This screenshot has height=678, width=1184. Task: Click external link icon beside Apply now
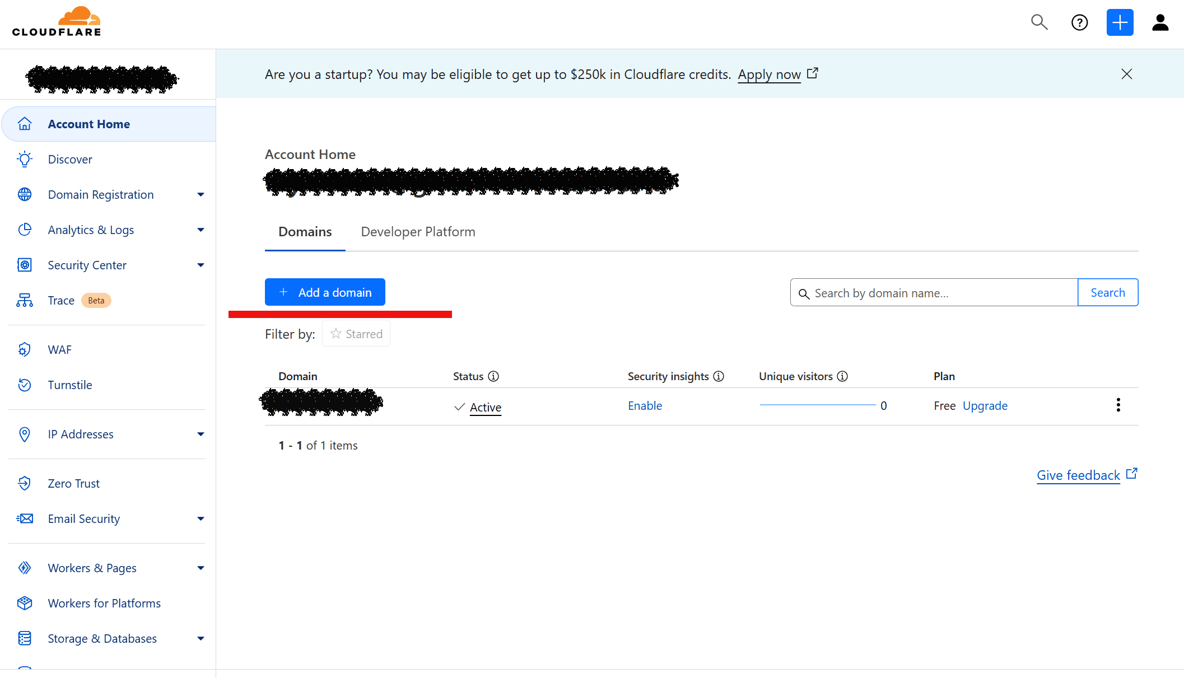tap(813, 73)
